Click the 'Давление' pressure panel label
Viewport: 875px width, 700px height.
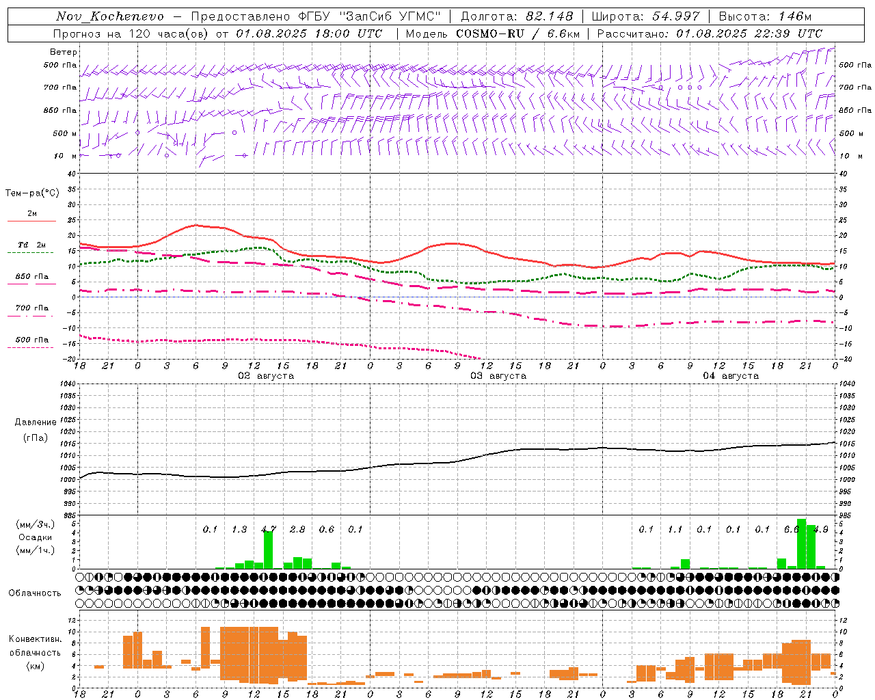(x=36, y=422)
